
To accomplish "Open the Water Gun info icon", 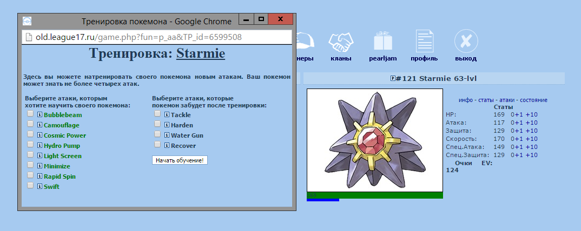I will (167, 135).
